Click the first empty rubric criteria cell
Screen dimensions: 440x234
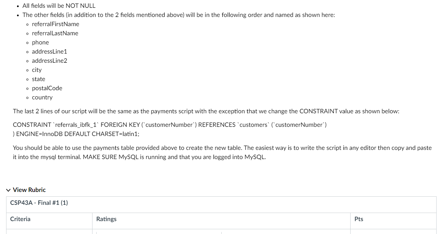[x=49, y=232]
